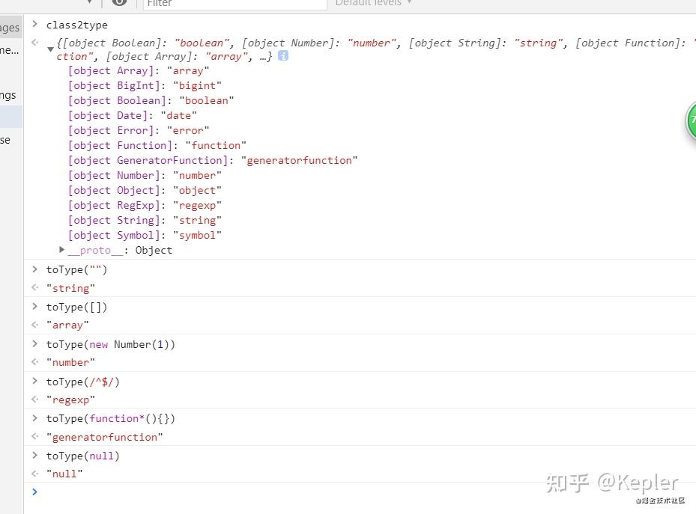Select the highlighted sidebar item below "ngs"

[x=11, y=117]
